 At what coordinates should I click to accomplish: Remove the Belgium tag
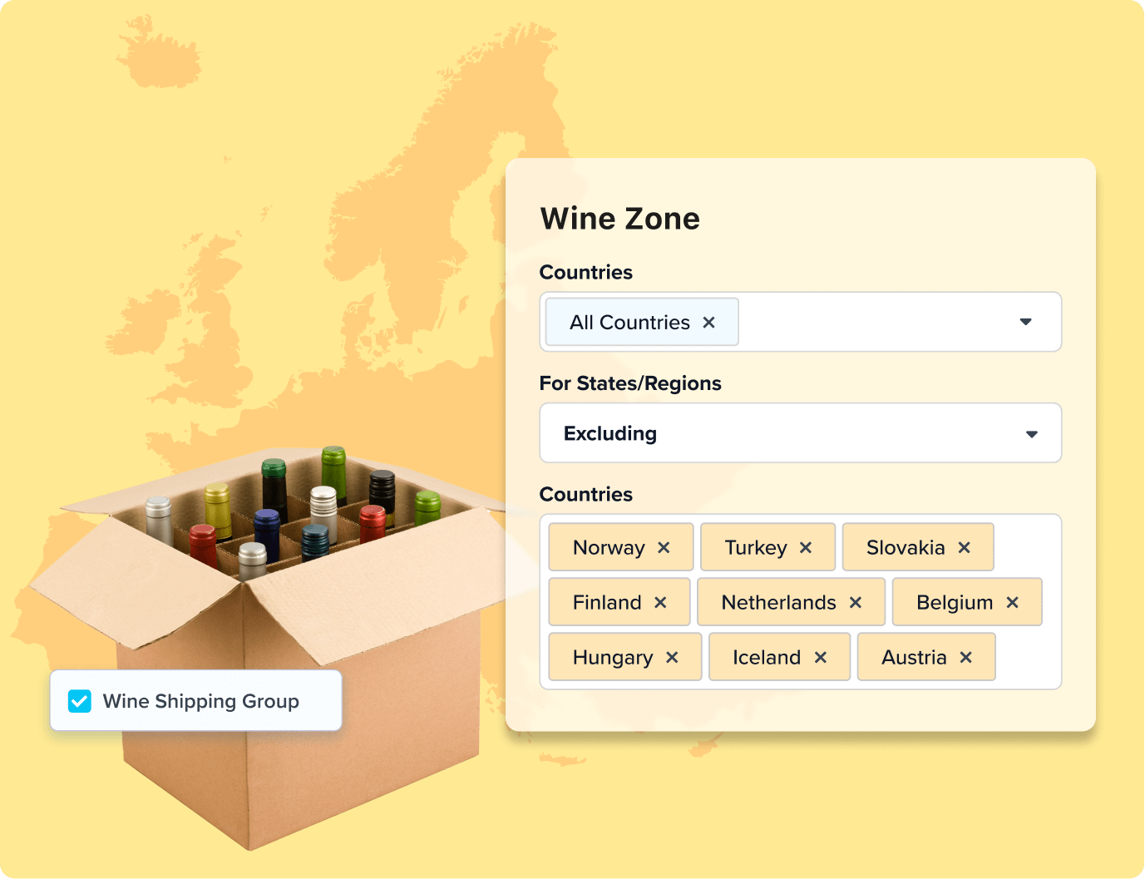point(1012,602)
